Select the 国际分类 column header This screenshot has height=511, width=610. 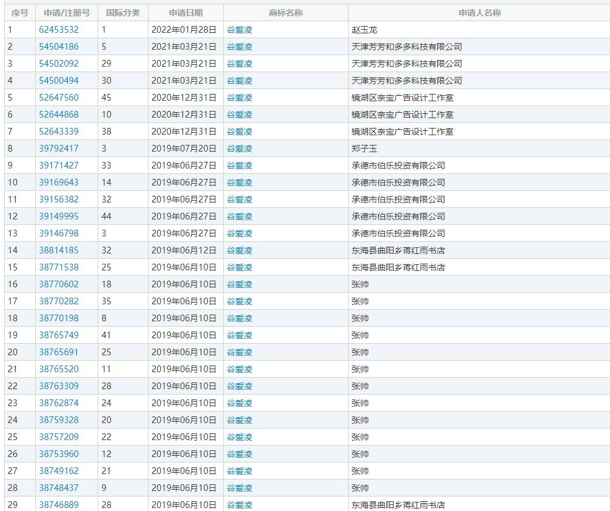tap(122, 13)
